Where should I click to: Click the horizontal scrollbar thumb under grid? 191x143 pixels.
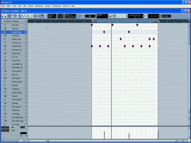(48, 141)
